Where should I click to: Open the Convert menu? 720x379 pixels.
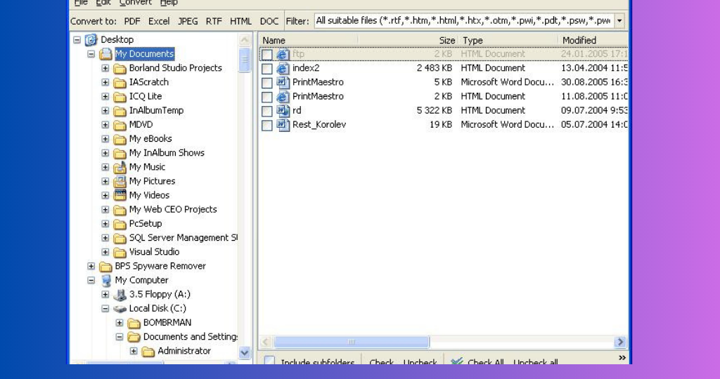135,3
